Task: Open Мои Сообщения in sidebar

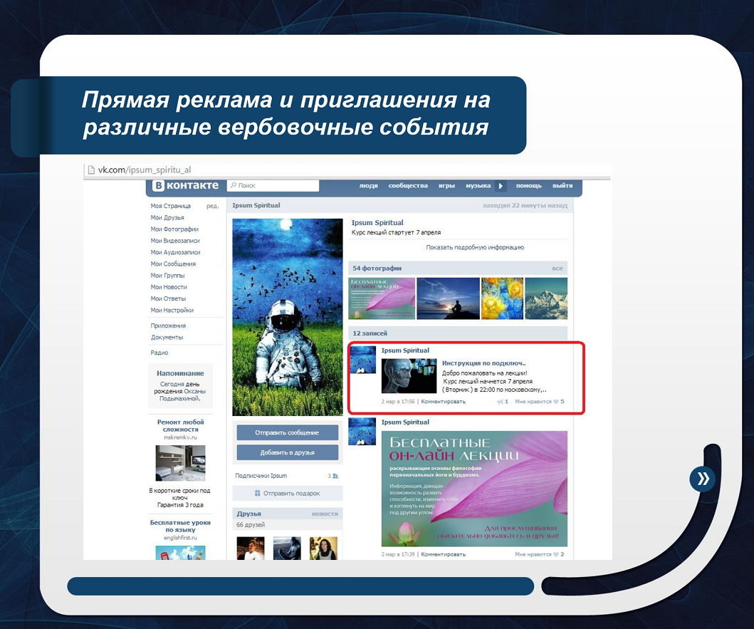Action: coord(173,264)
